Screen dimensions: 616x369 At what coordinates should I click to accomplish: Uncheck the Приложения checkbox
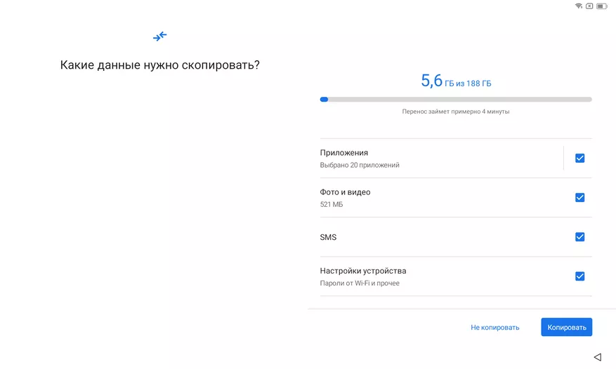(x=579, y=159)
